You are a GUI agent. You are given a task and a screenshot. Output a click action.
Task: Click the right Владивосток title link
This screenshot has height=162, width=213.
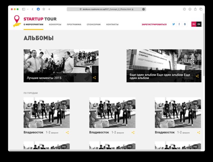click(x=165, y=132)
